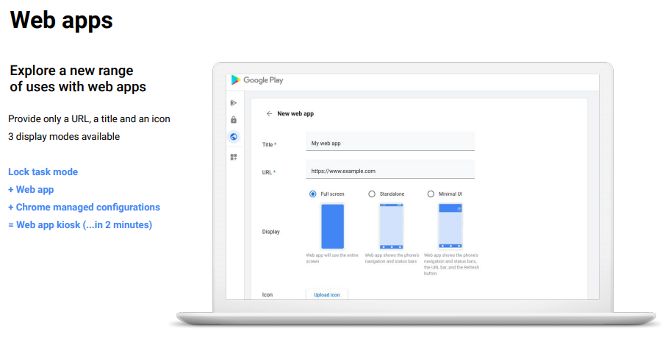The height and width of the screenshot is (337, 668).
Task: Select the web apps globe icon
Action: [x=234, y=137]
